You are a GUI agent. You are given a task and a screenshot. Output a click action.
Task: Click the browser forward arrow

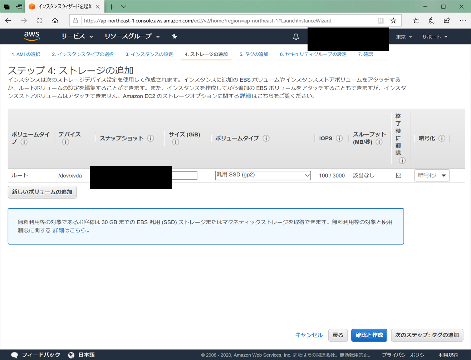pyautogui.click(x=24, y=20)
